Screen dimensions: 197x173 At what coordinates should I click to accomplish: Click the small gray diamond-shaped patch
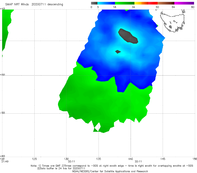(x=118, y=52)
